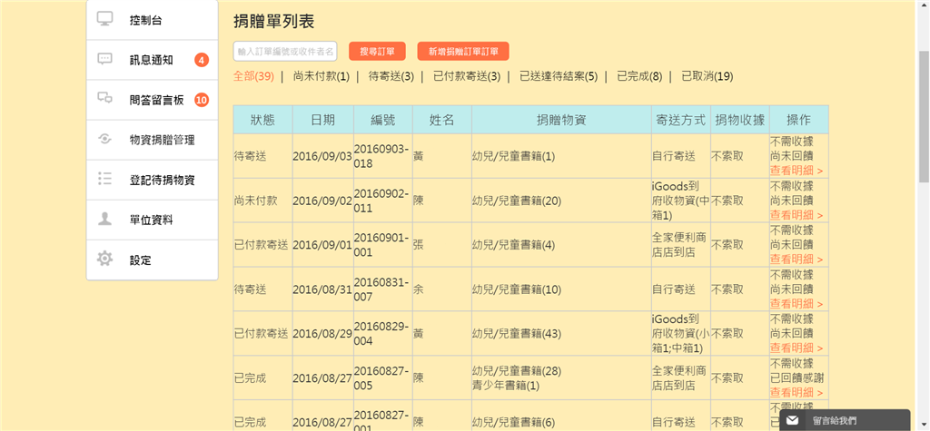This screenshot has width=930, height=431.
Task: Click the 青少年書籍(1) text
Action: point(506,386)
